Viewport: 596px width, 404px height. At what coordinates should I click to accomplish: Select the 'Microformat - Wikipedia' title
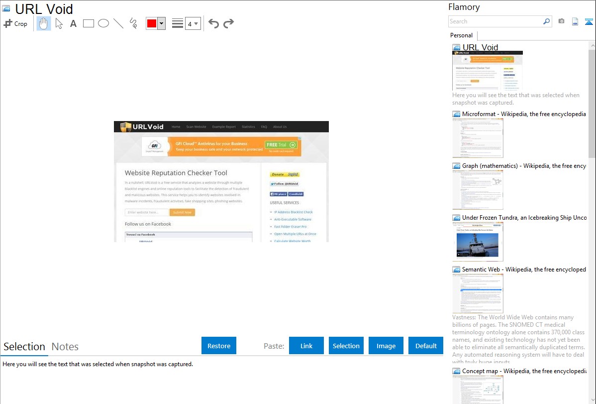(x=524, y=114)
